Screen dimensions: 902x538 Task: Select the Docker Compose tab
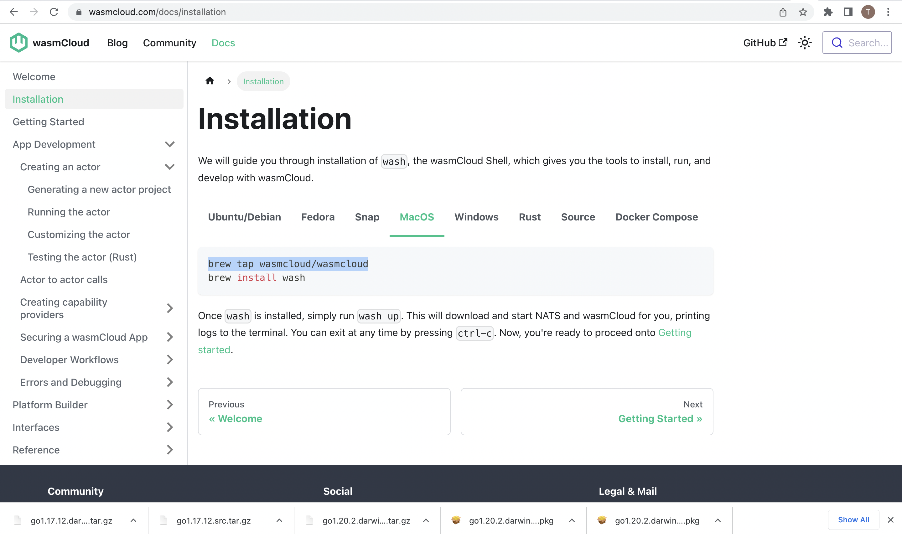(656, 217)
